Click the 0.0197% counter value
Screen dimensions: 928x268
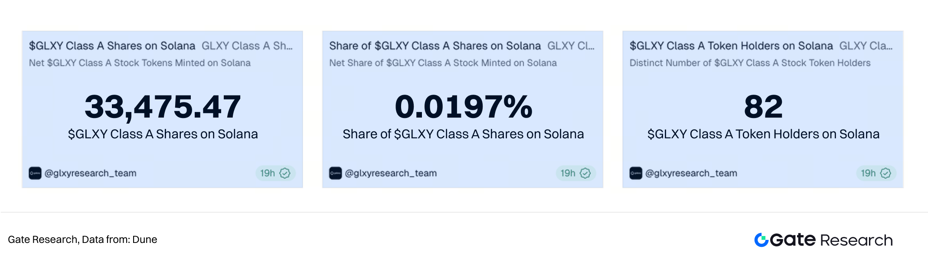[463, 107]
